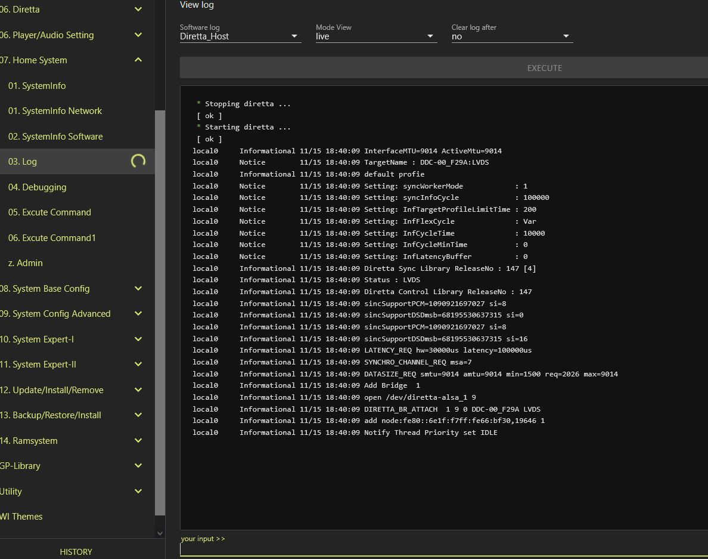The width and height of the screenshot is (708, 559).
Task: Expand 10. System Expert-I chevron
Action: [138, 339]
